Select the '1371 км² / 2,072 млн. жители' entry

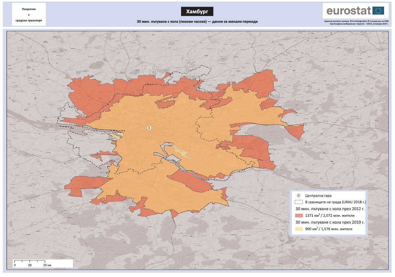tap(328, 215)
